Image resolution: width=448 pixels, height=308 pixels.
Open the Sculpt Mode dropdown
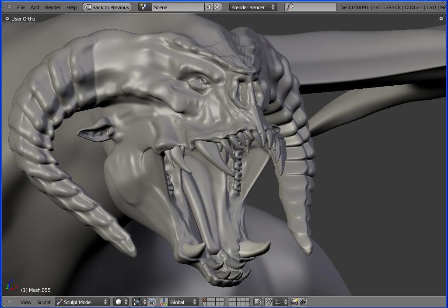tap(82, 302)
